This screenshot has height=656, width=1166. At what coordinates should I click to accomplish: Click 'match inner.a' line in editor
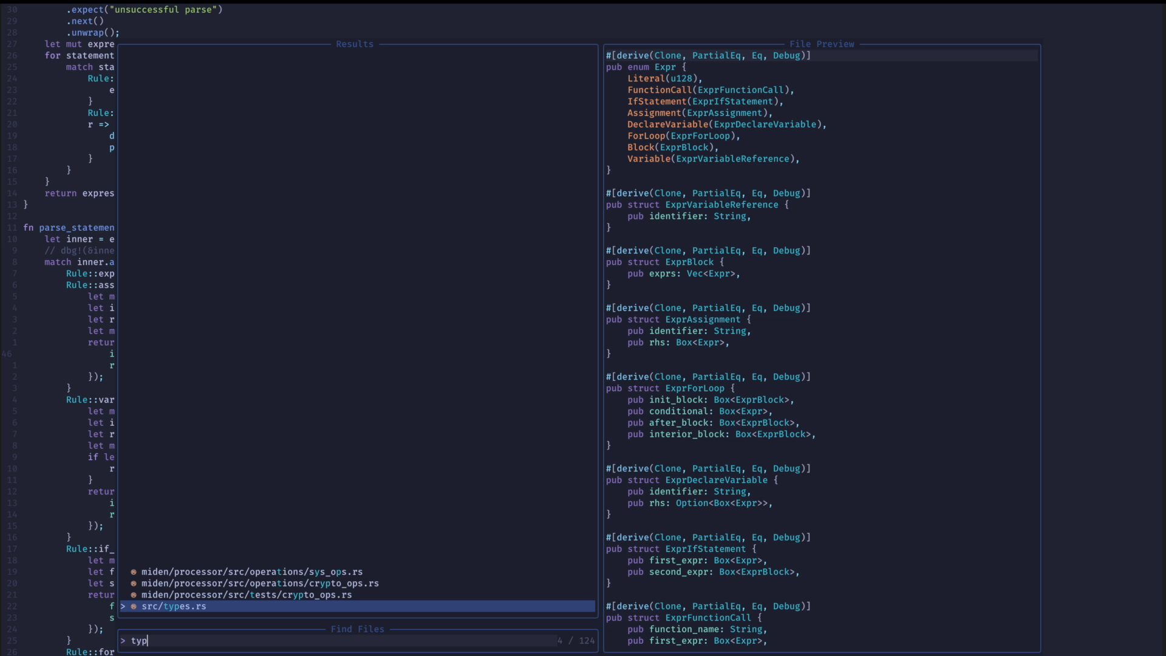80,262
